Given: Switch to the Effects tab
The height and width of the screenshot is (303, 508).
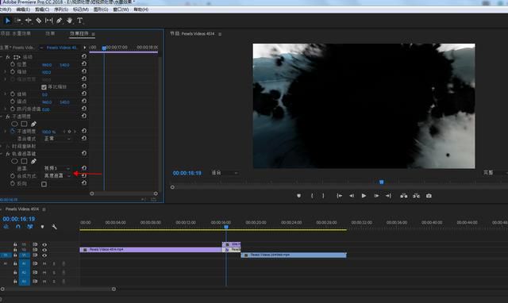Looking at the screenshot, I should (50, 33).
